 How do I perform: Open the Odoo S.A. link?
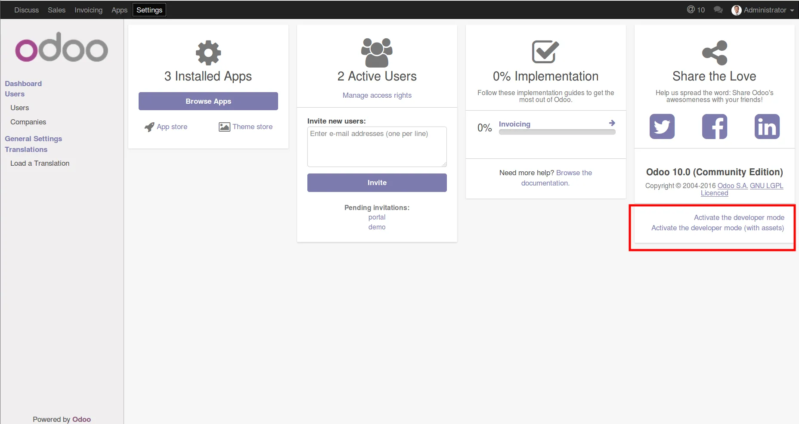733,186
